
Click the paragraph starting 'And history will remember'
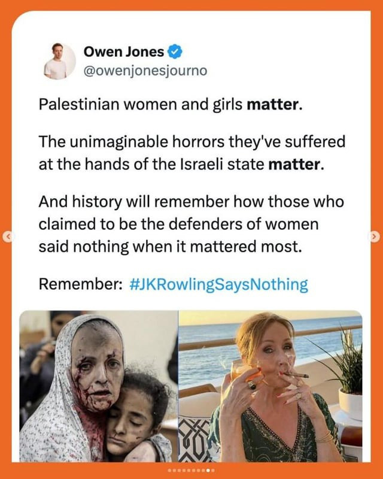pyautogui.click(x=191, y=224)
